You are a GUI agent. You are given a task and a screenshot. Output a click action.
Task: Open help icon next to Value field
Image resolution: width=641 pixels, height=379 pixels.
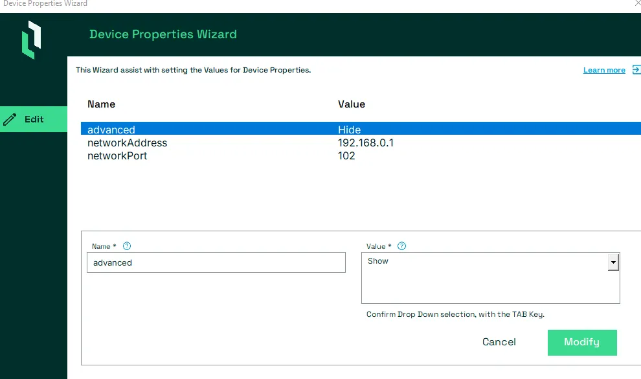click(402, 246)
